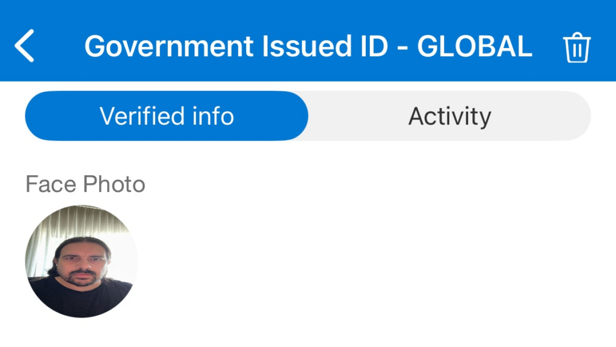The image size is (616, 347).
Task: Click the Government Issued ID - GLOBAL title
Action: 308,46
